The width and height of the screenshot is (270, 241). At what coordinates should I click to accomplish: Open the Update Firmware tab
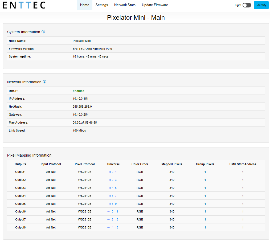click(x=155, y=5)
